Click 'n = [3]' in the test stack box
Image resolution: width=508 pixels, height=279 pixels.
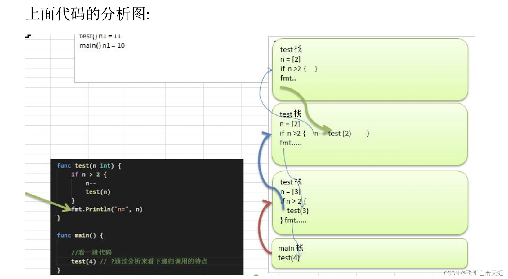click(x=290, y=191)
